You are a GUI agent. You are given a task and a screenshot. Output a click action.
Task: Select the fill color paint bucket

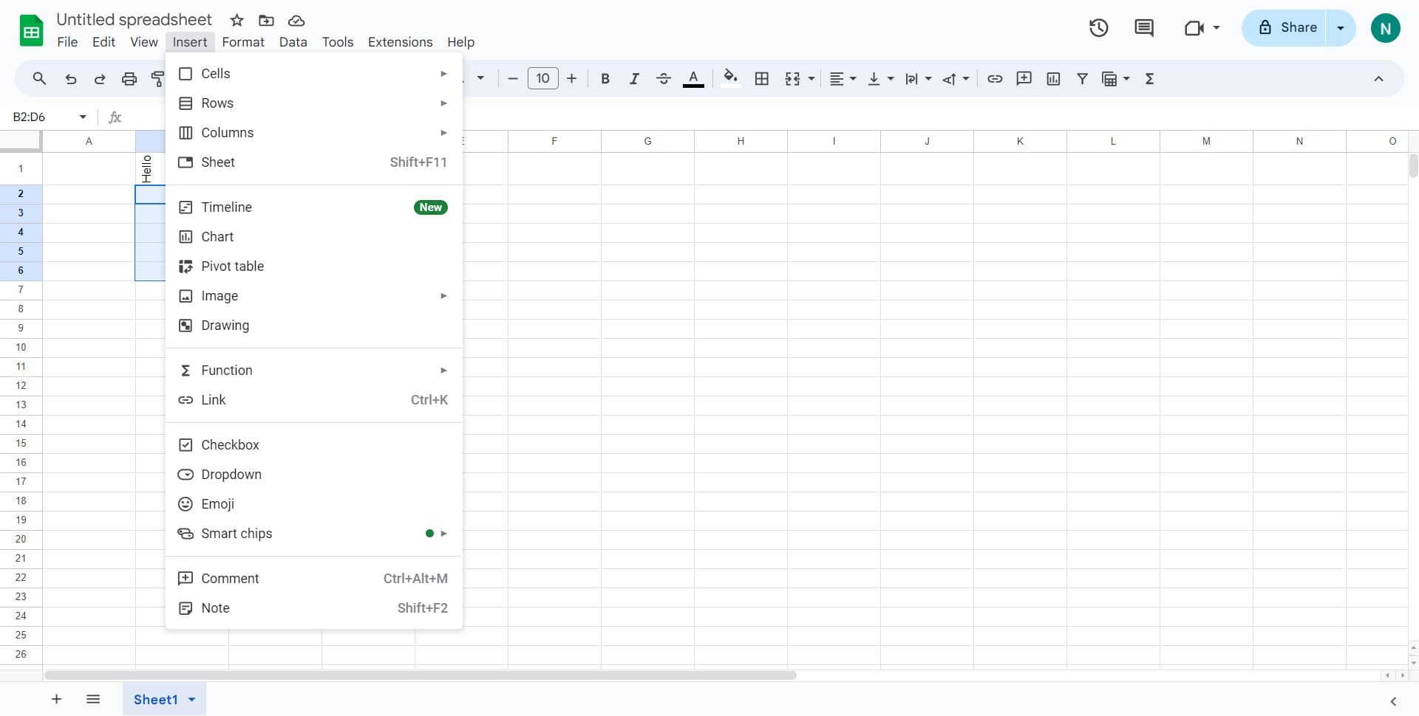tap(730, 78)
